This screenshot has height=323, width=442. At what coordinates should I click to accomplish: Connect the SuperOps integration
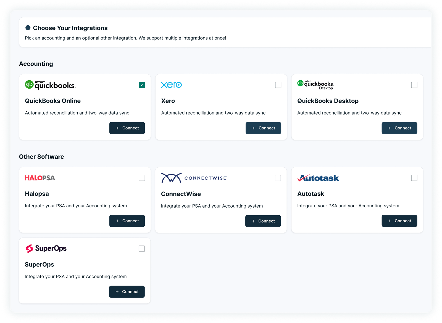pos(127,292)
